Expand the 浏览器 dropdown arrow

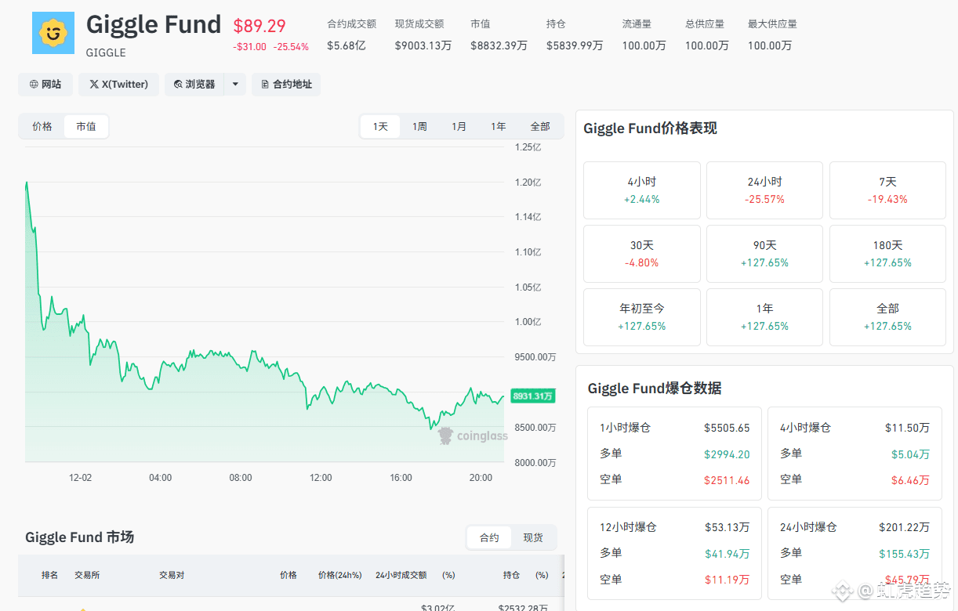point(235,85)
